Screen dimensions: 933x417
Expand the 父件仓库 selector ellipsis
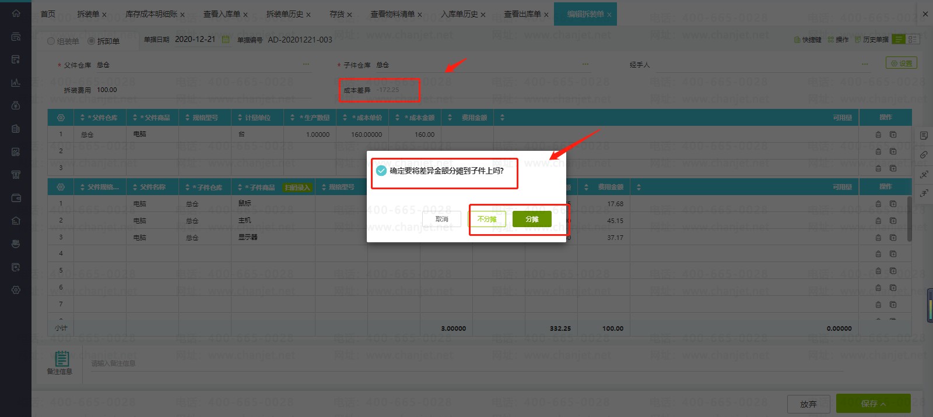[x=306, y=65]
